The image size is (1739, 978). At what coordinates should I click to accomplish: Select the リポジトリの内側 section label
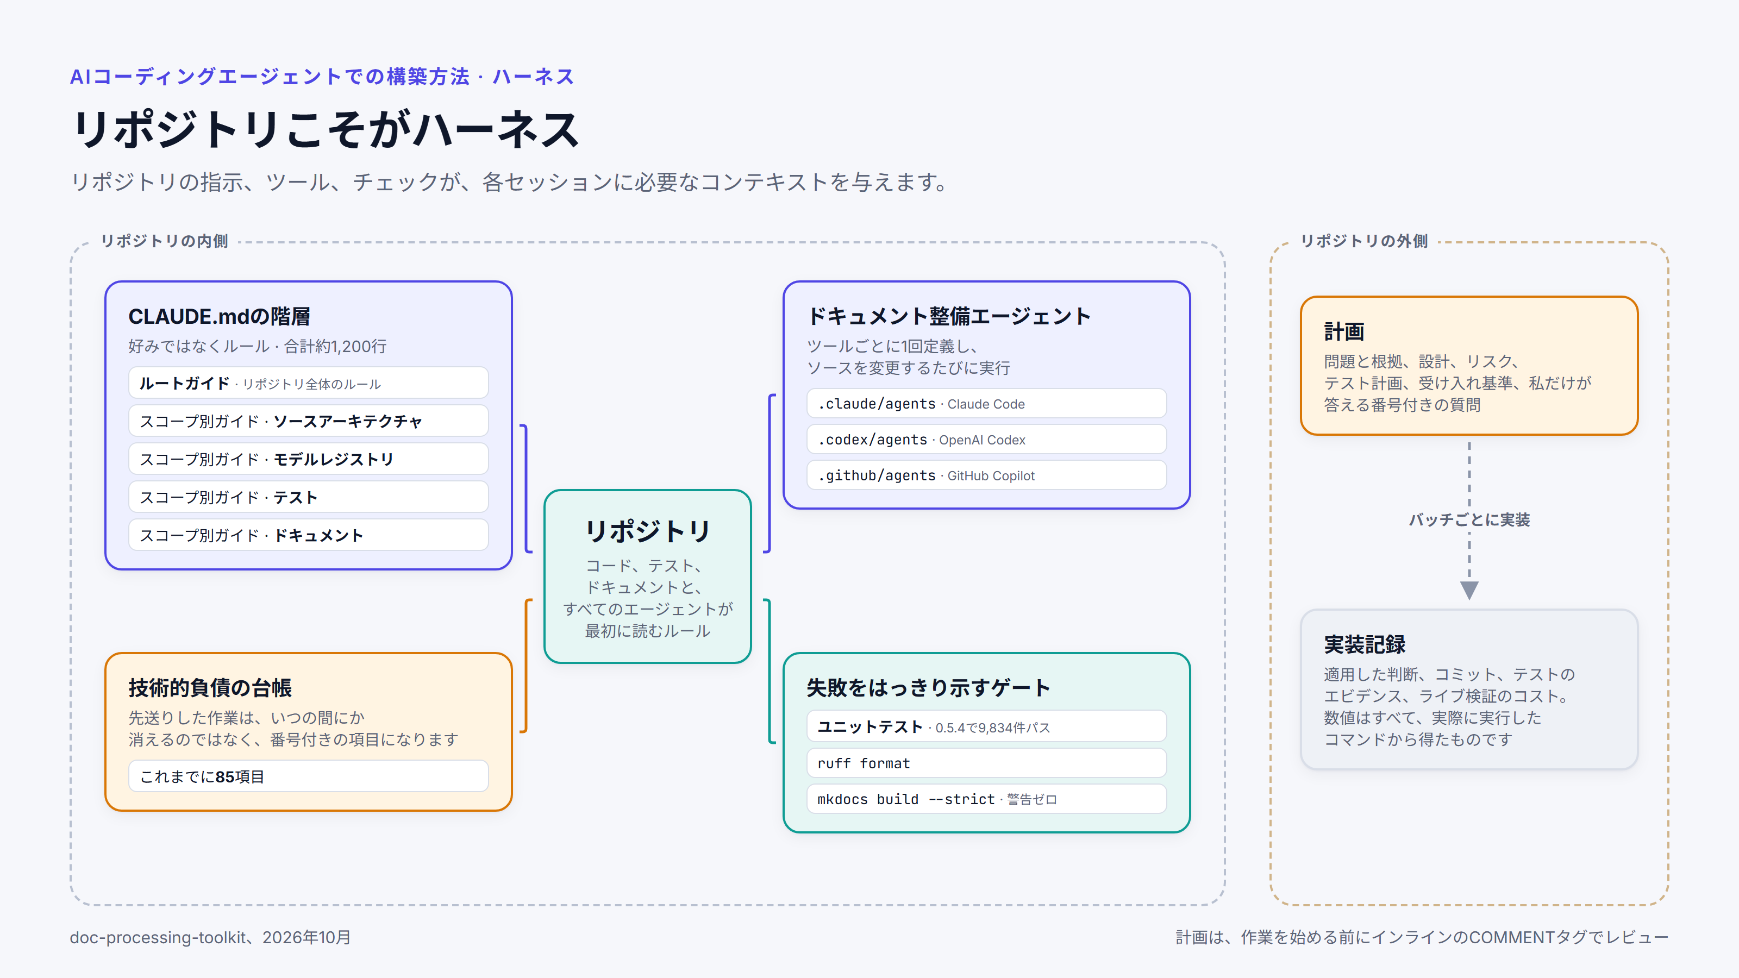[164, 241]
